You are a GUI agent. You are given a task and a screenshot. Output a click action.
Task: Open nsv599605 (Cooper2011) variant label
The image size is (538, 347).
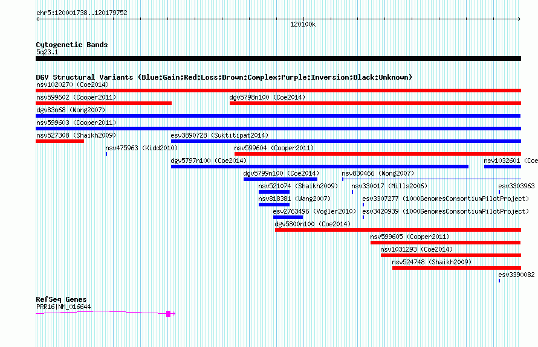click(410, 237)
